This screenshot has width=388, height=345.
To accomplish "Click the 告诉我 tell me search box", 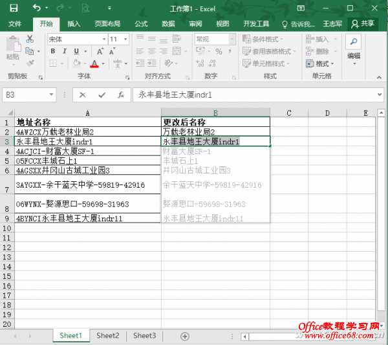I will click(x=298, y=24).
